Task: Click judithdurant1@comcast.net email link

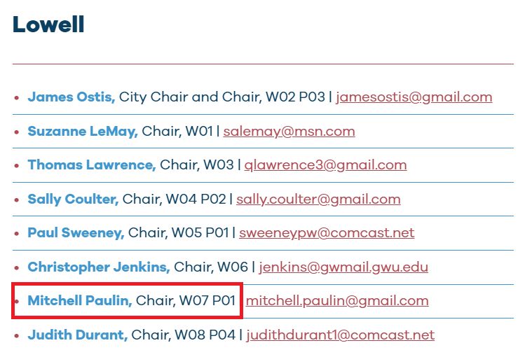Action: point(341,335)
